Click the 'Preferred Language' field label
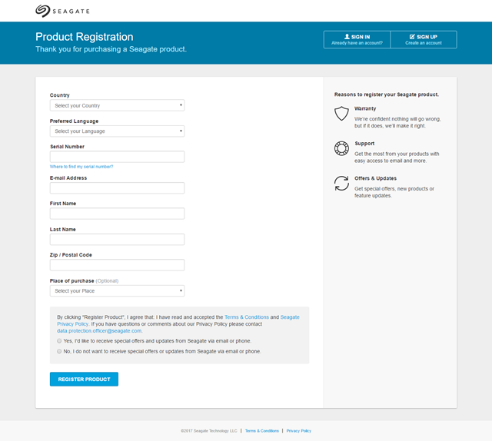The width and height of the screenshot is (492, 441). (x=74, y=121)
